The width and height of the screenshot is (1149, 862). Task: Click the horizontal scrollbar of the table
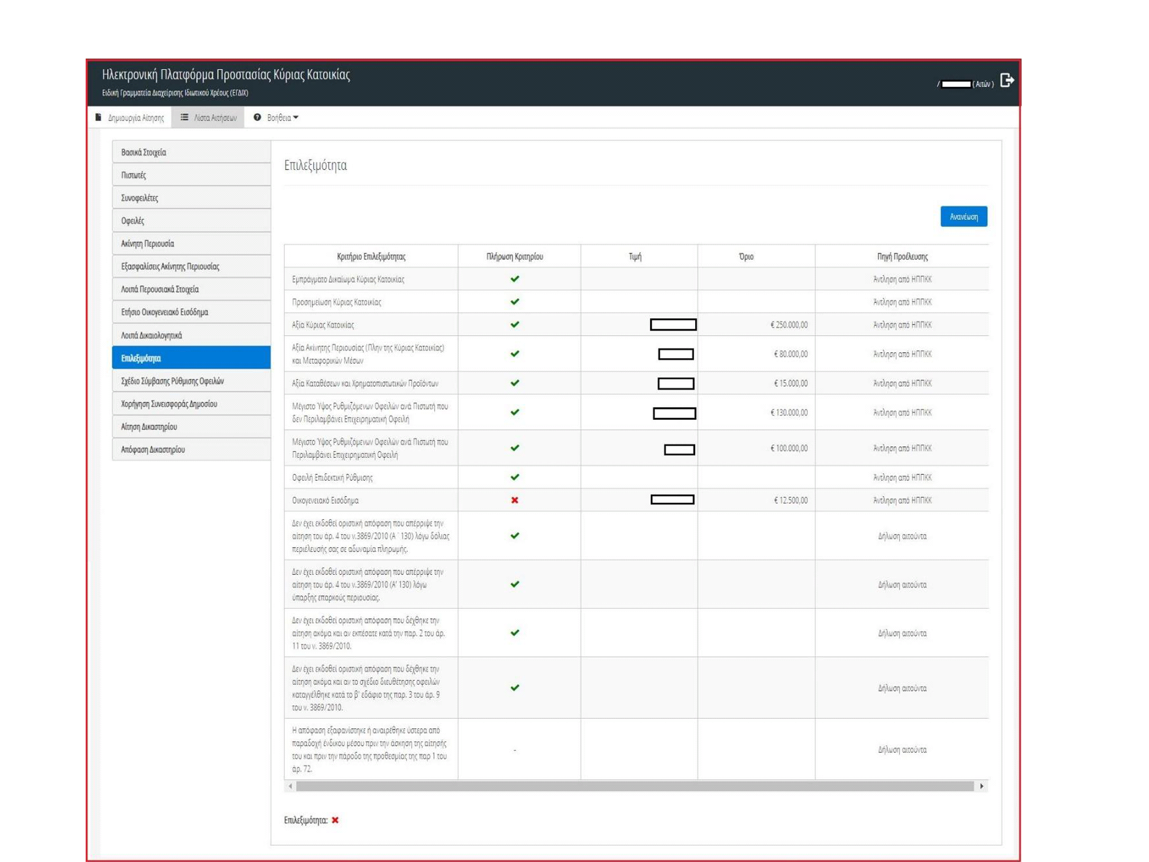[x=635, y=786]
